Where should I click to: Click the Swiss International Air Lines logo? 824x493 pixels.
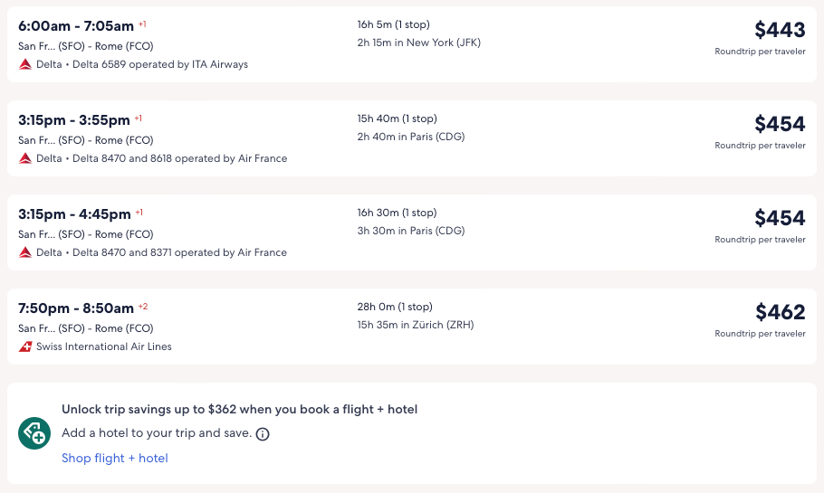pos(25,346)
